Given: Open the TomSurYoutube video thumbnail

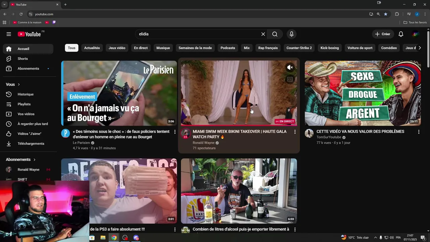Looking at the screenshot, I should coord(362,93).
